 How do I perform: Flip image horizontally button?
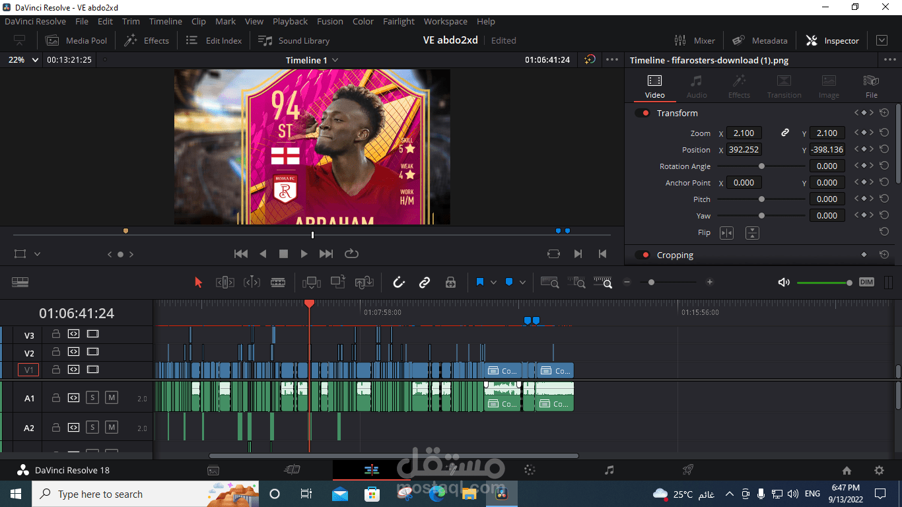point(726,232)
